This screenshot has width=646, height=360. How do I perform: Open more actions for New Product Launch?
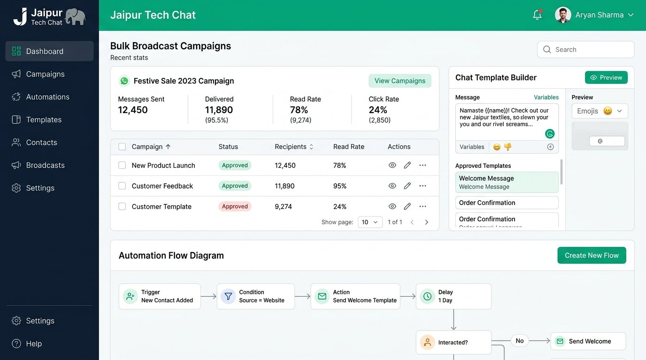tap(423, 165)
